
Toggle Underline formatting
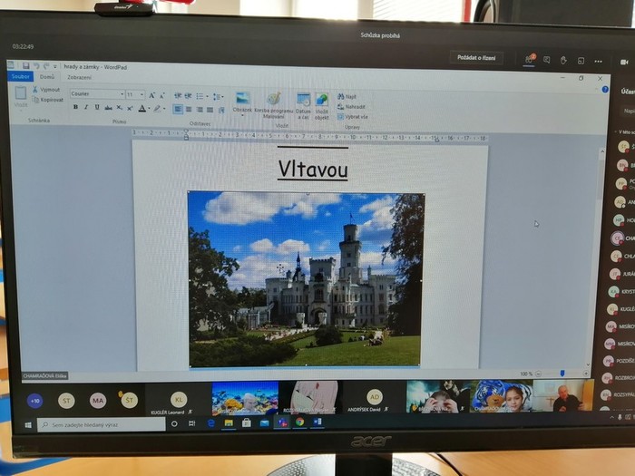(97, 107)
